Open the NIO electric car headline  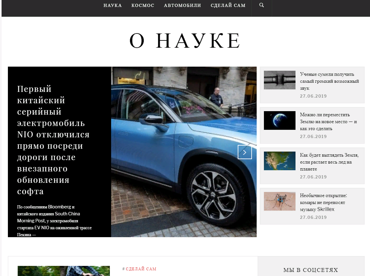pos(53,140)
